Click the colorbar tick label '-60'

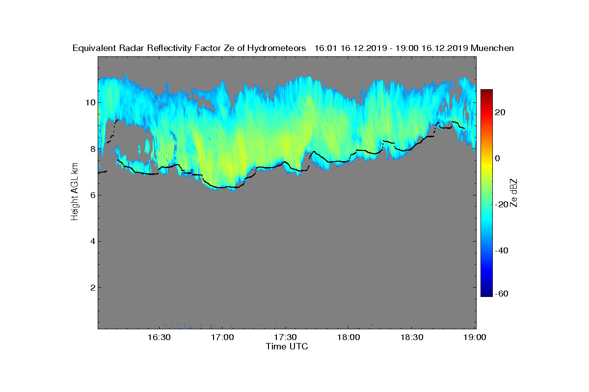coord(502,294)
